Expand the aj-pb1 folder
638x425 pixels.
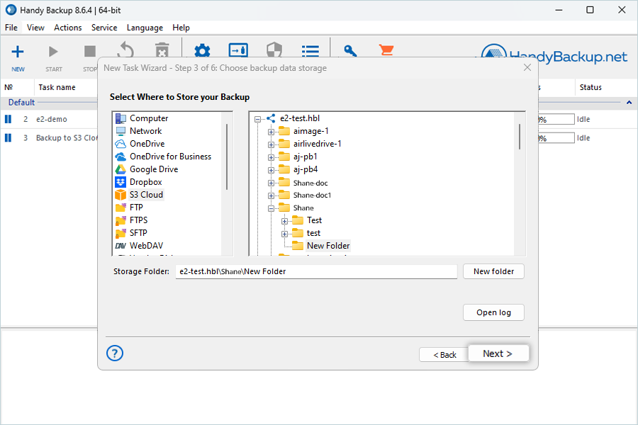[271, 157]
